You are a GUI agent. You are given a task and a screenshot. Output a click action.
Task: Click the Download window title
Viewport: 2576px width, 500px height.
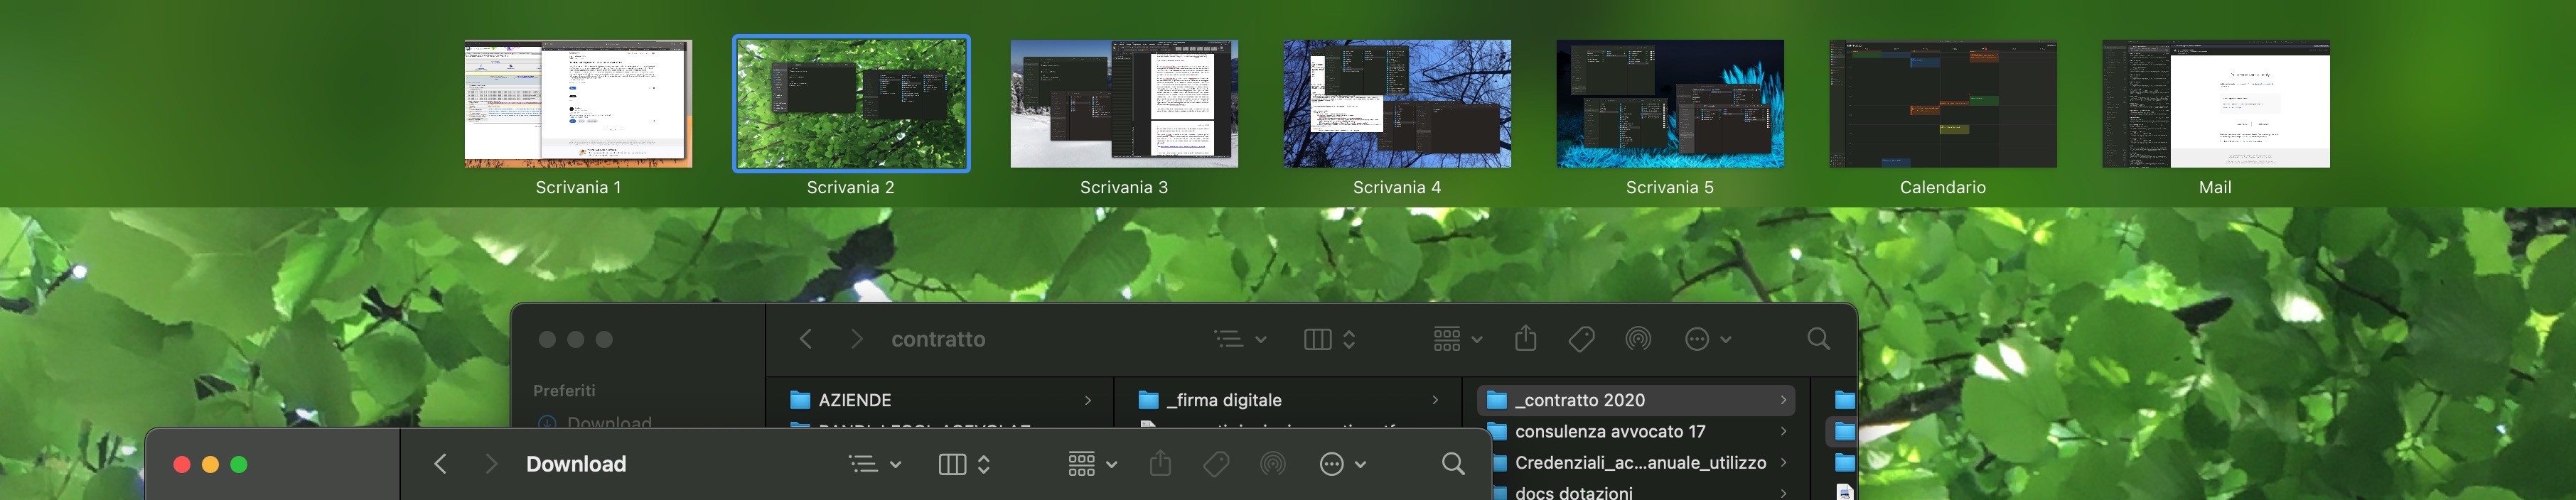576,464
